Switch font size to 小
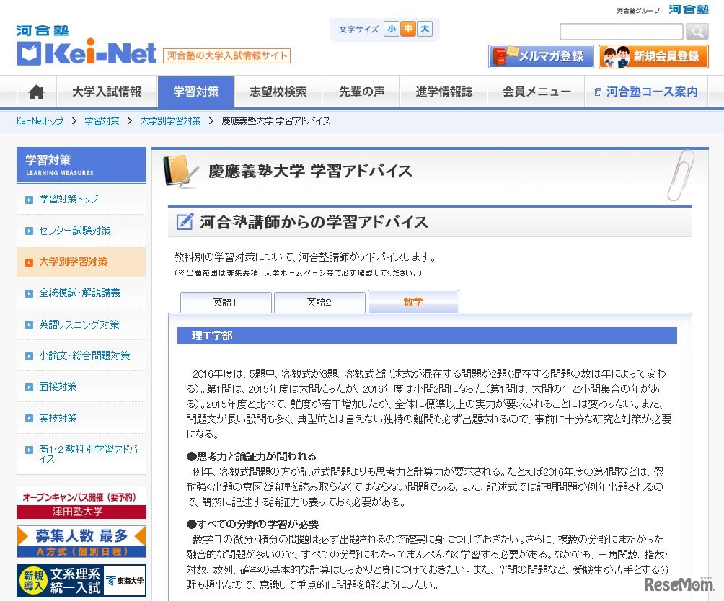The height and width of the screenshot is (601, 724). tap(392, 29)
